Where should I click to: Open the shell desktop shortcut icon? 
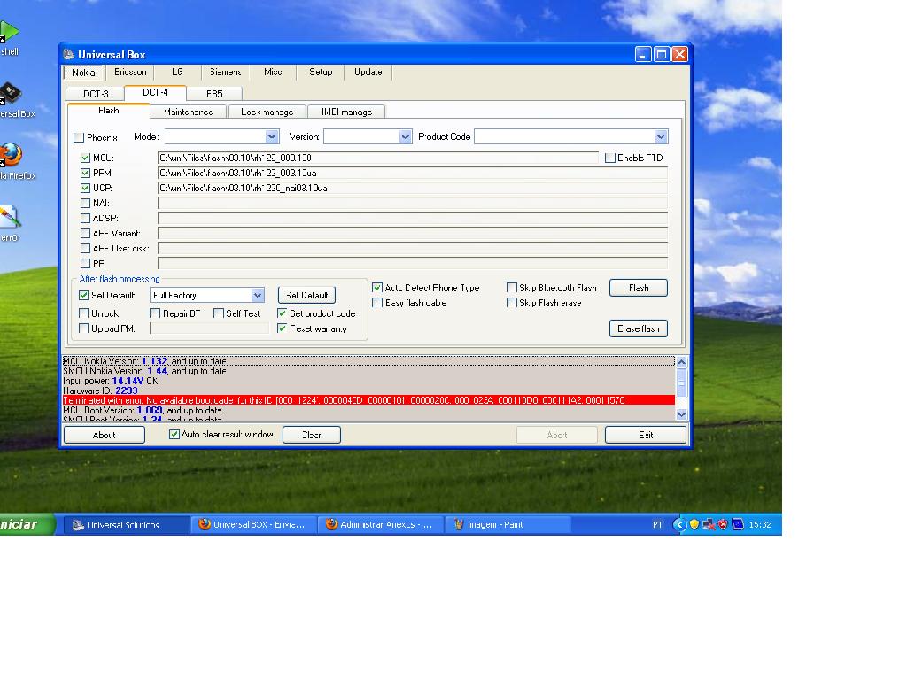click(x=8, y=34)
